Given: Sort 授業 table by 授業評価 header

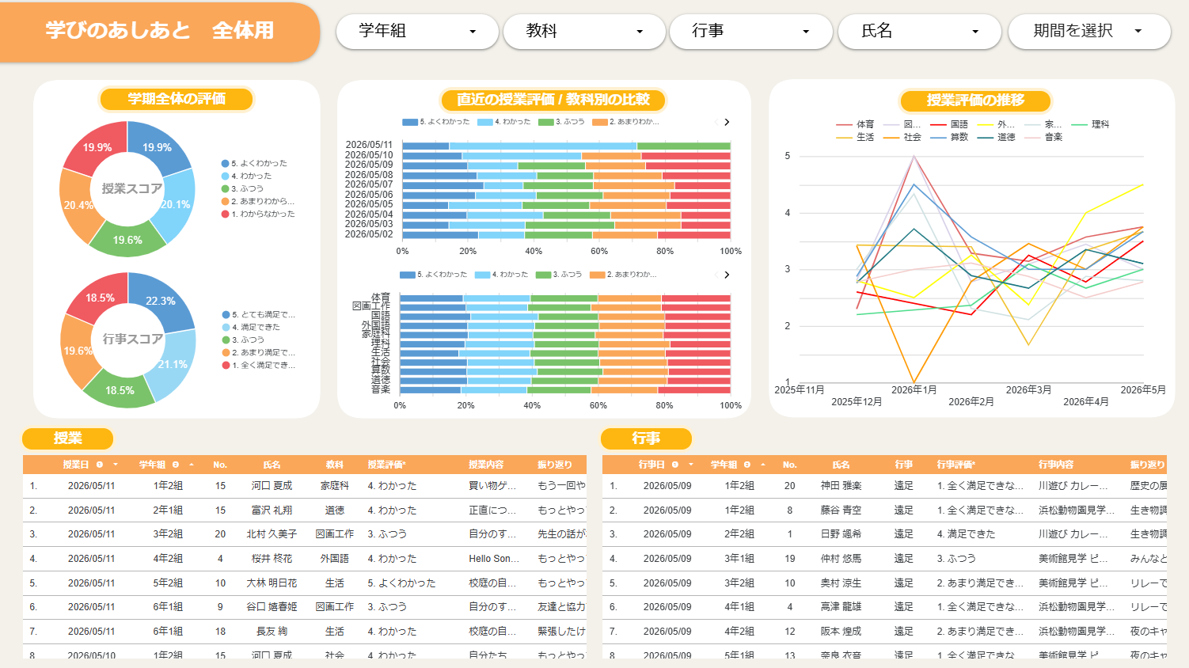Looking at the screenshot, I should tap(386, 465).
